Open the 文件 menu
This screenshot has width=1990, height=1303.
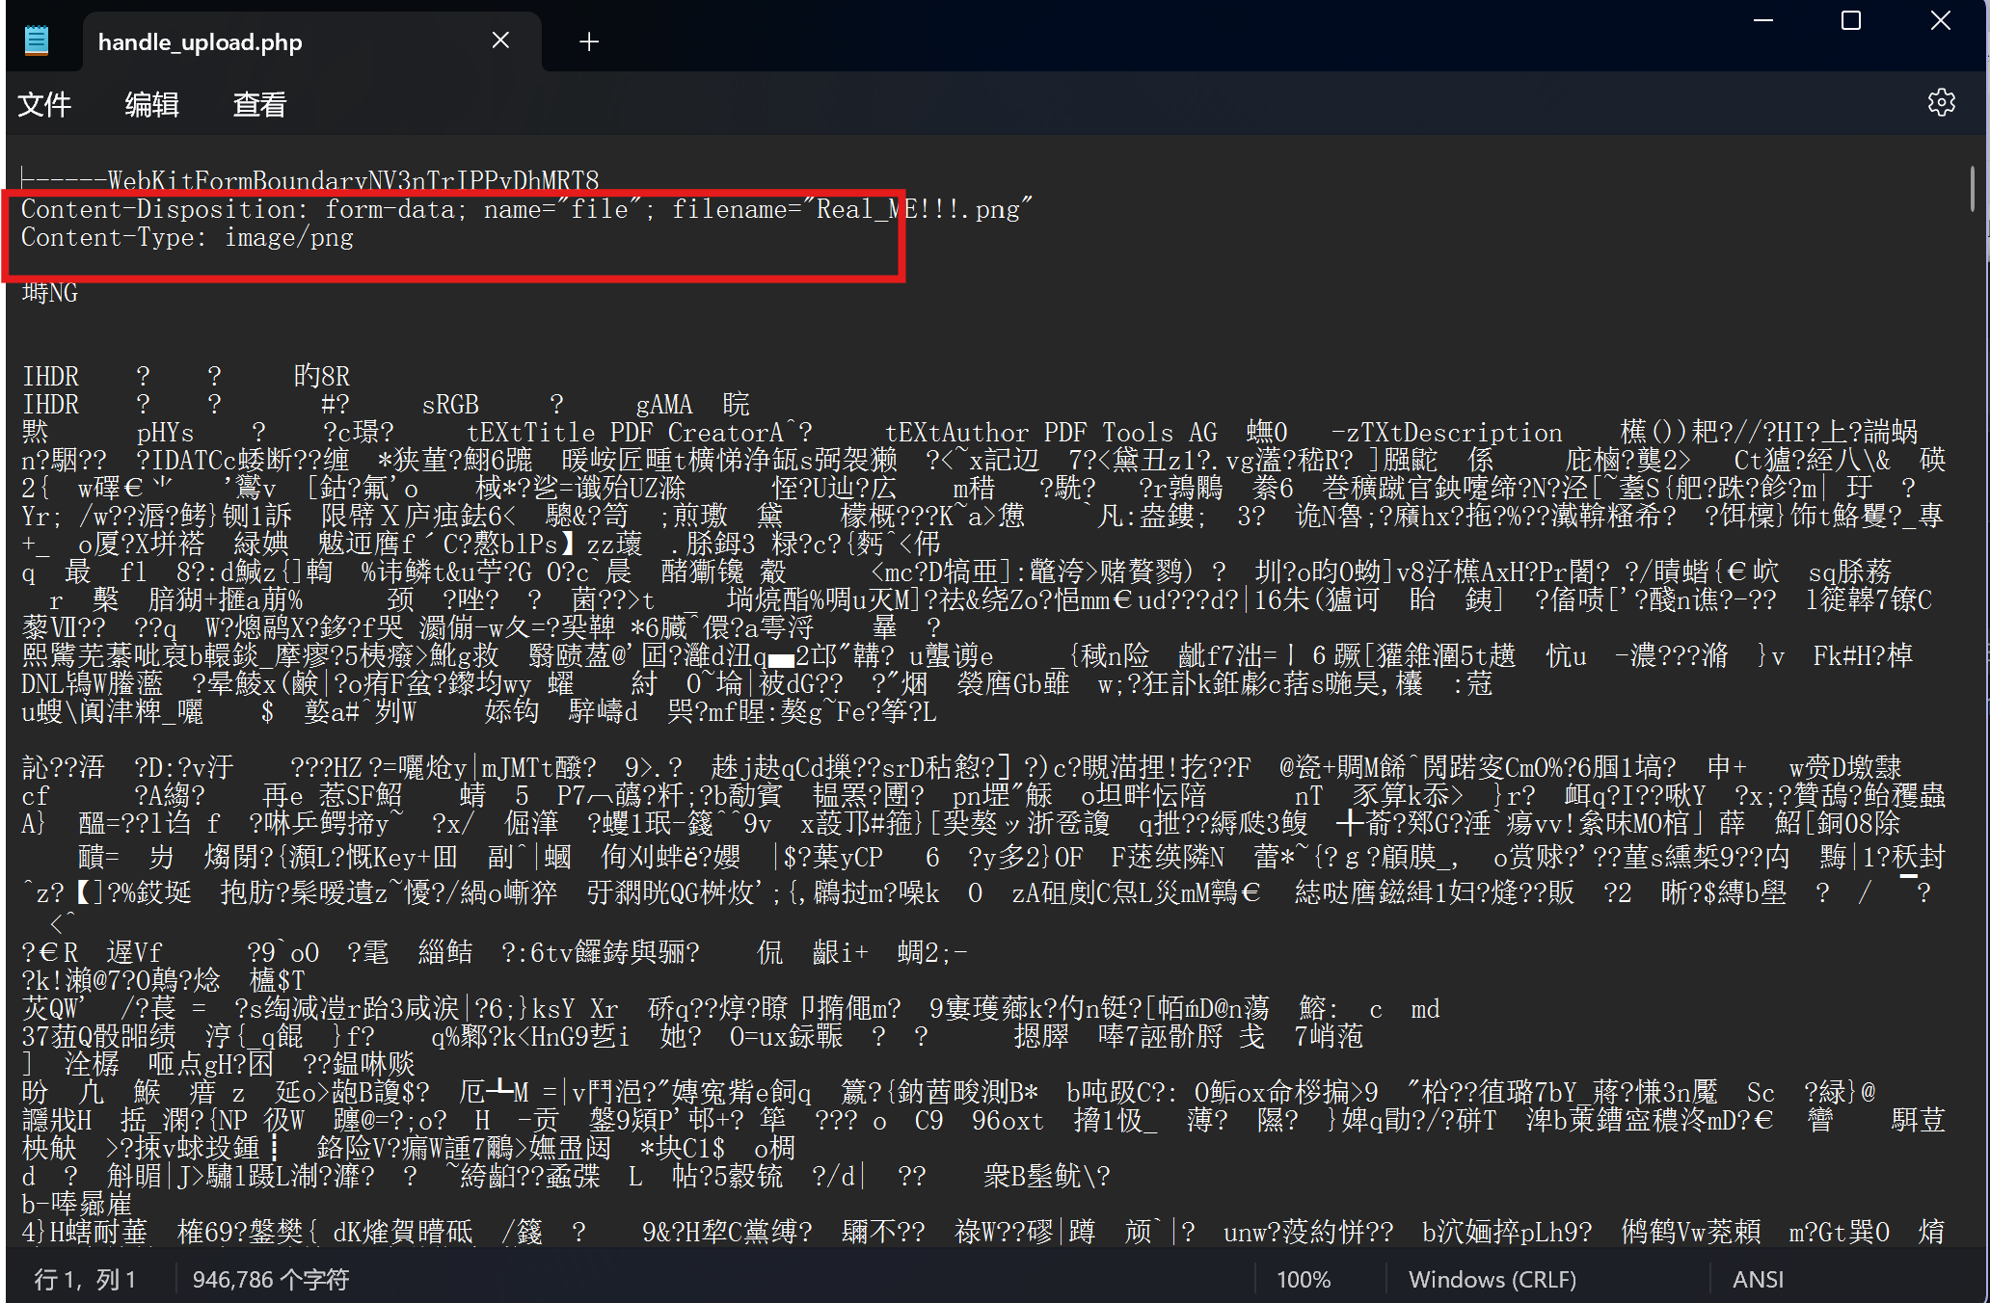tap(44, 104)
